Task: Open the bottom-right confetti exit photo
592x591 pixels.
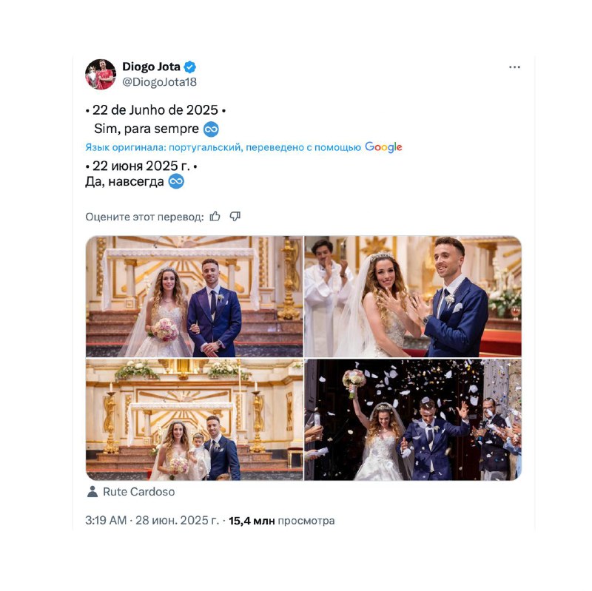Action: [413, 419]
